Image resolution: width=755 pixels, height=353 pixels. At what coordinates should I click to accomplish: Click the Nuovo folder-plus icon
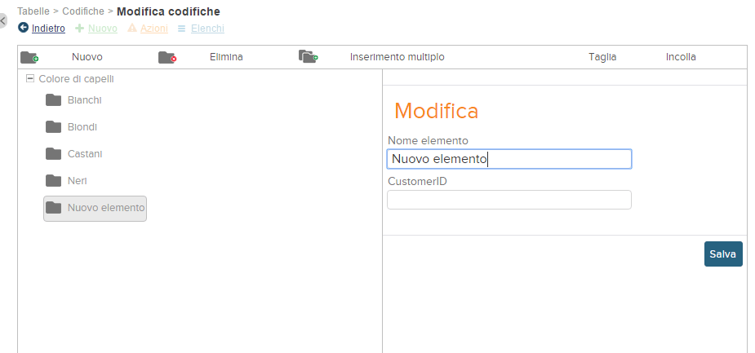[29, 57]
